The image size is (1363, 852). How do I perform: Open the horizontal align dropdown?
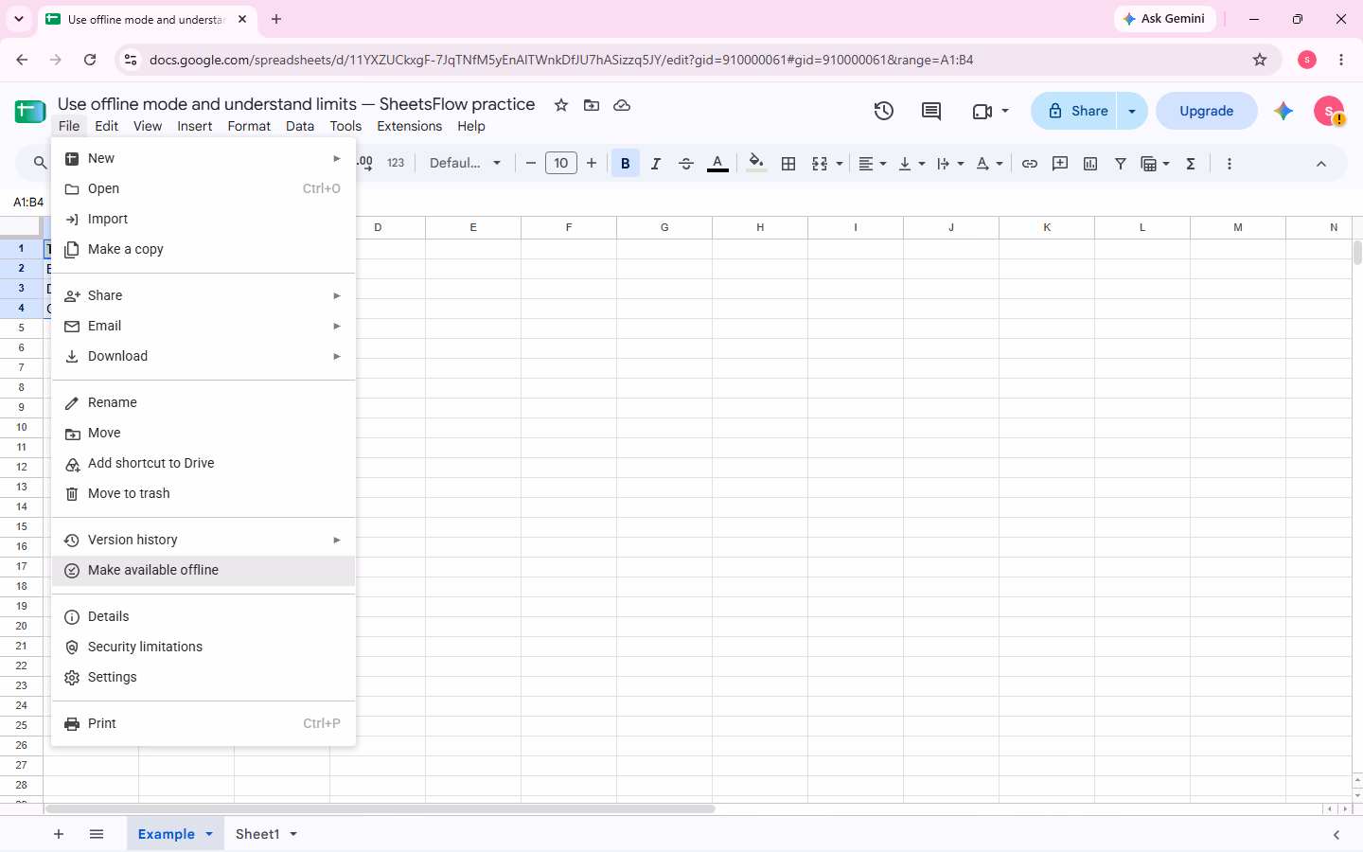872,164
